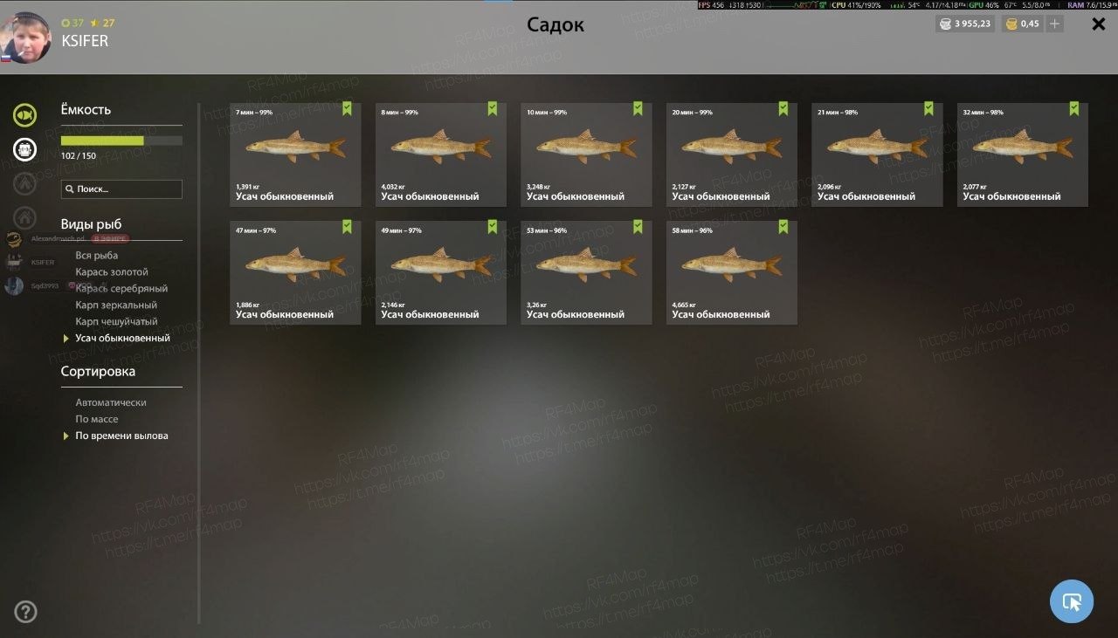Click the player level 37 indicator
1118x638 pixels.
pos(72,23)
